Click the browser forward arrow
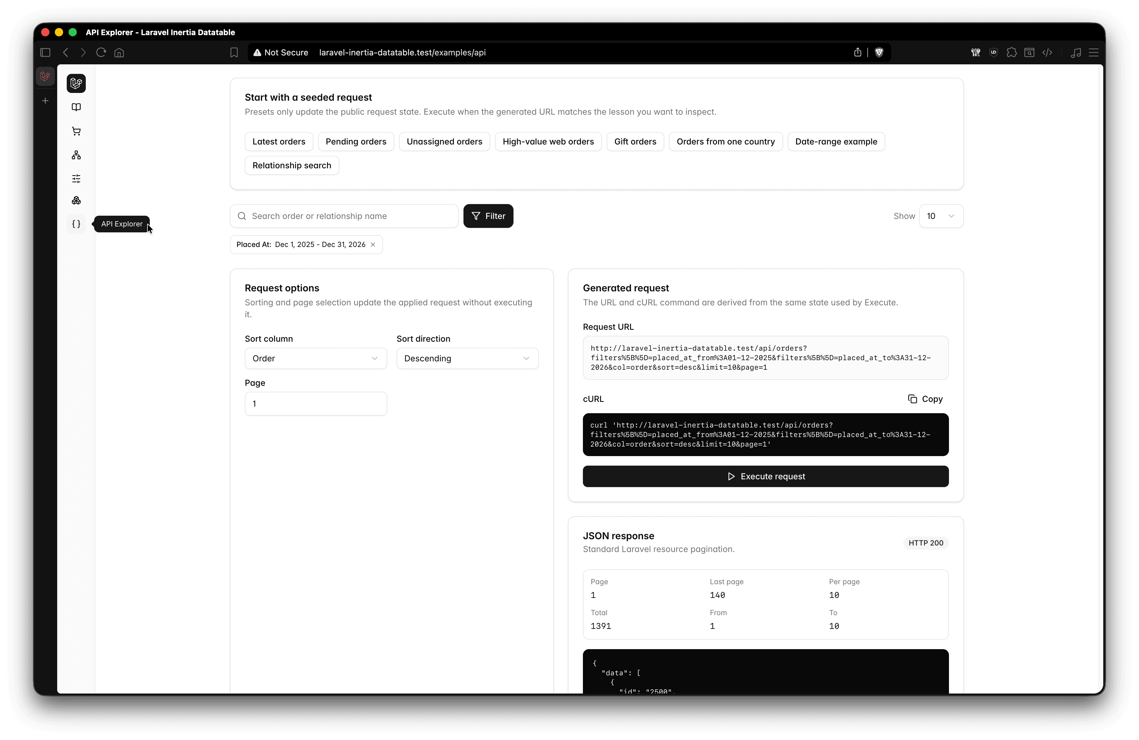 83,52
